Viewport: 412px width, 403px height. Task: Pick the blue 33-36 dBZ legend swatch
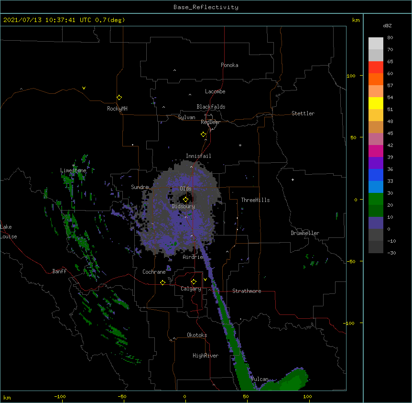pos(376,175)
